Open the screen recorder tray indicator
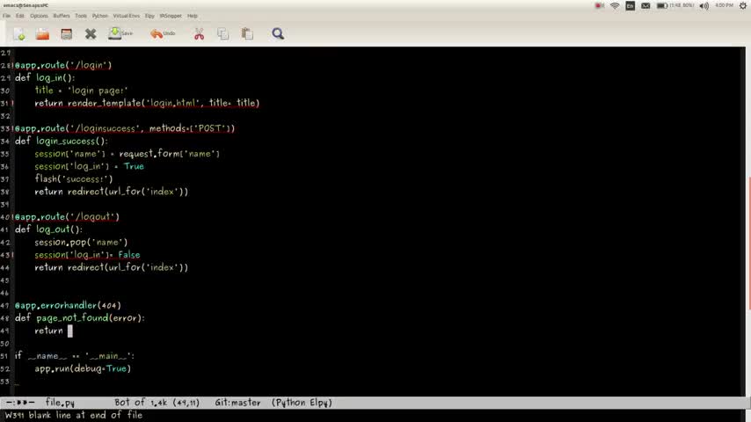Screen dimensions: 751x422 (x=599, y=6)
